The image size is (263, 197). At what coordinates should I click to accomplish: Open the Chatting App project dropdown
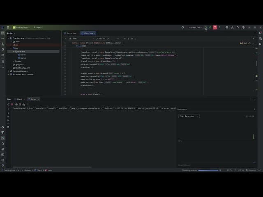(21, 27)
